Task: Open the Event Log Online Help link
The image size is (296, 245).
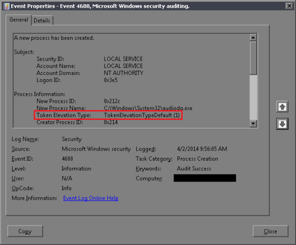Action: [x=91, y=198]
